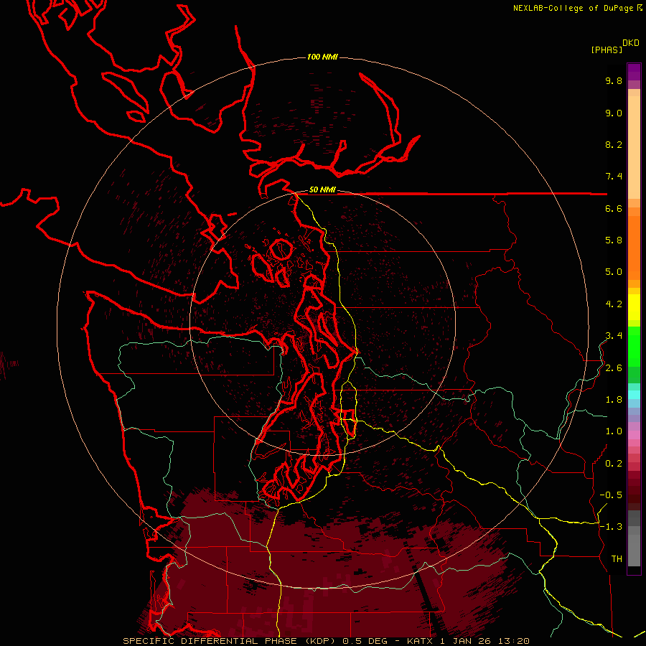Click the gray band near TH label
Viewport: 646px width, 646px height.
click(x=634, y=546)
